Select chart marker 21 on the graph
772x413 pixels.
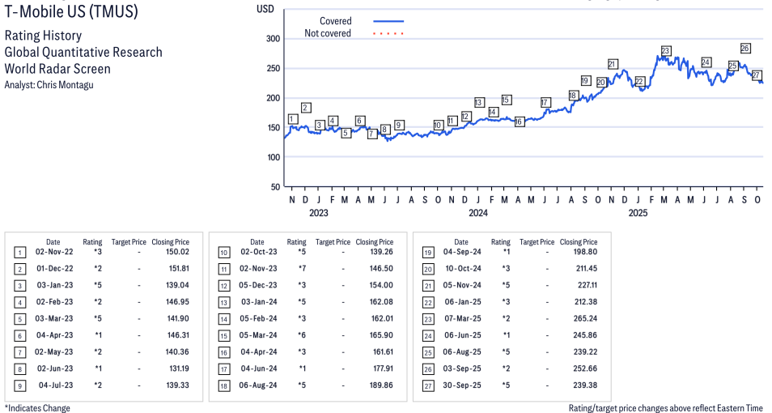[x=613, y=64]
